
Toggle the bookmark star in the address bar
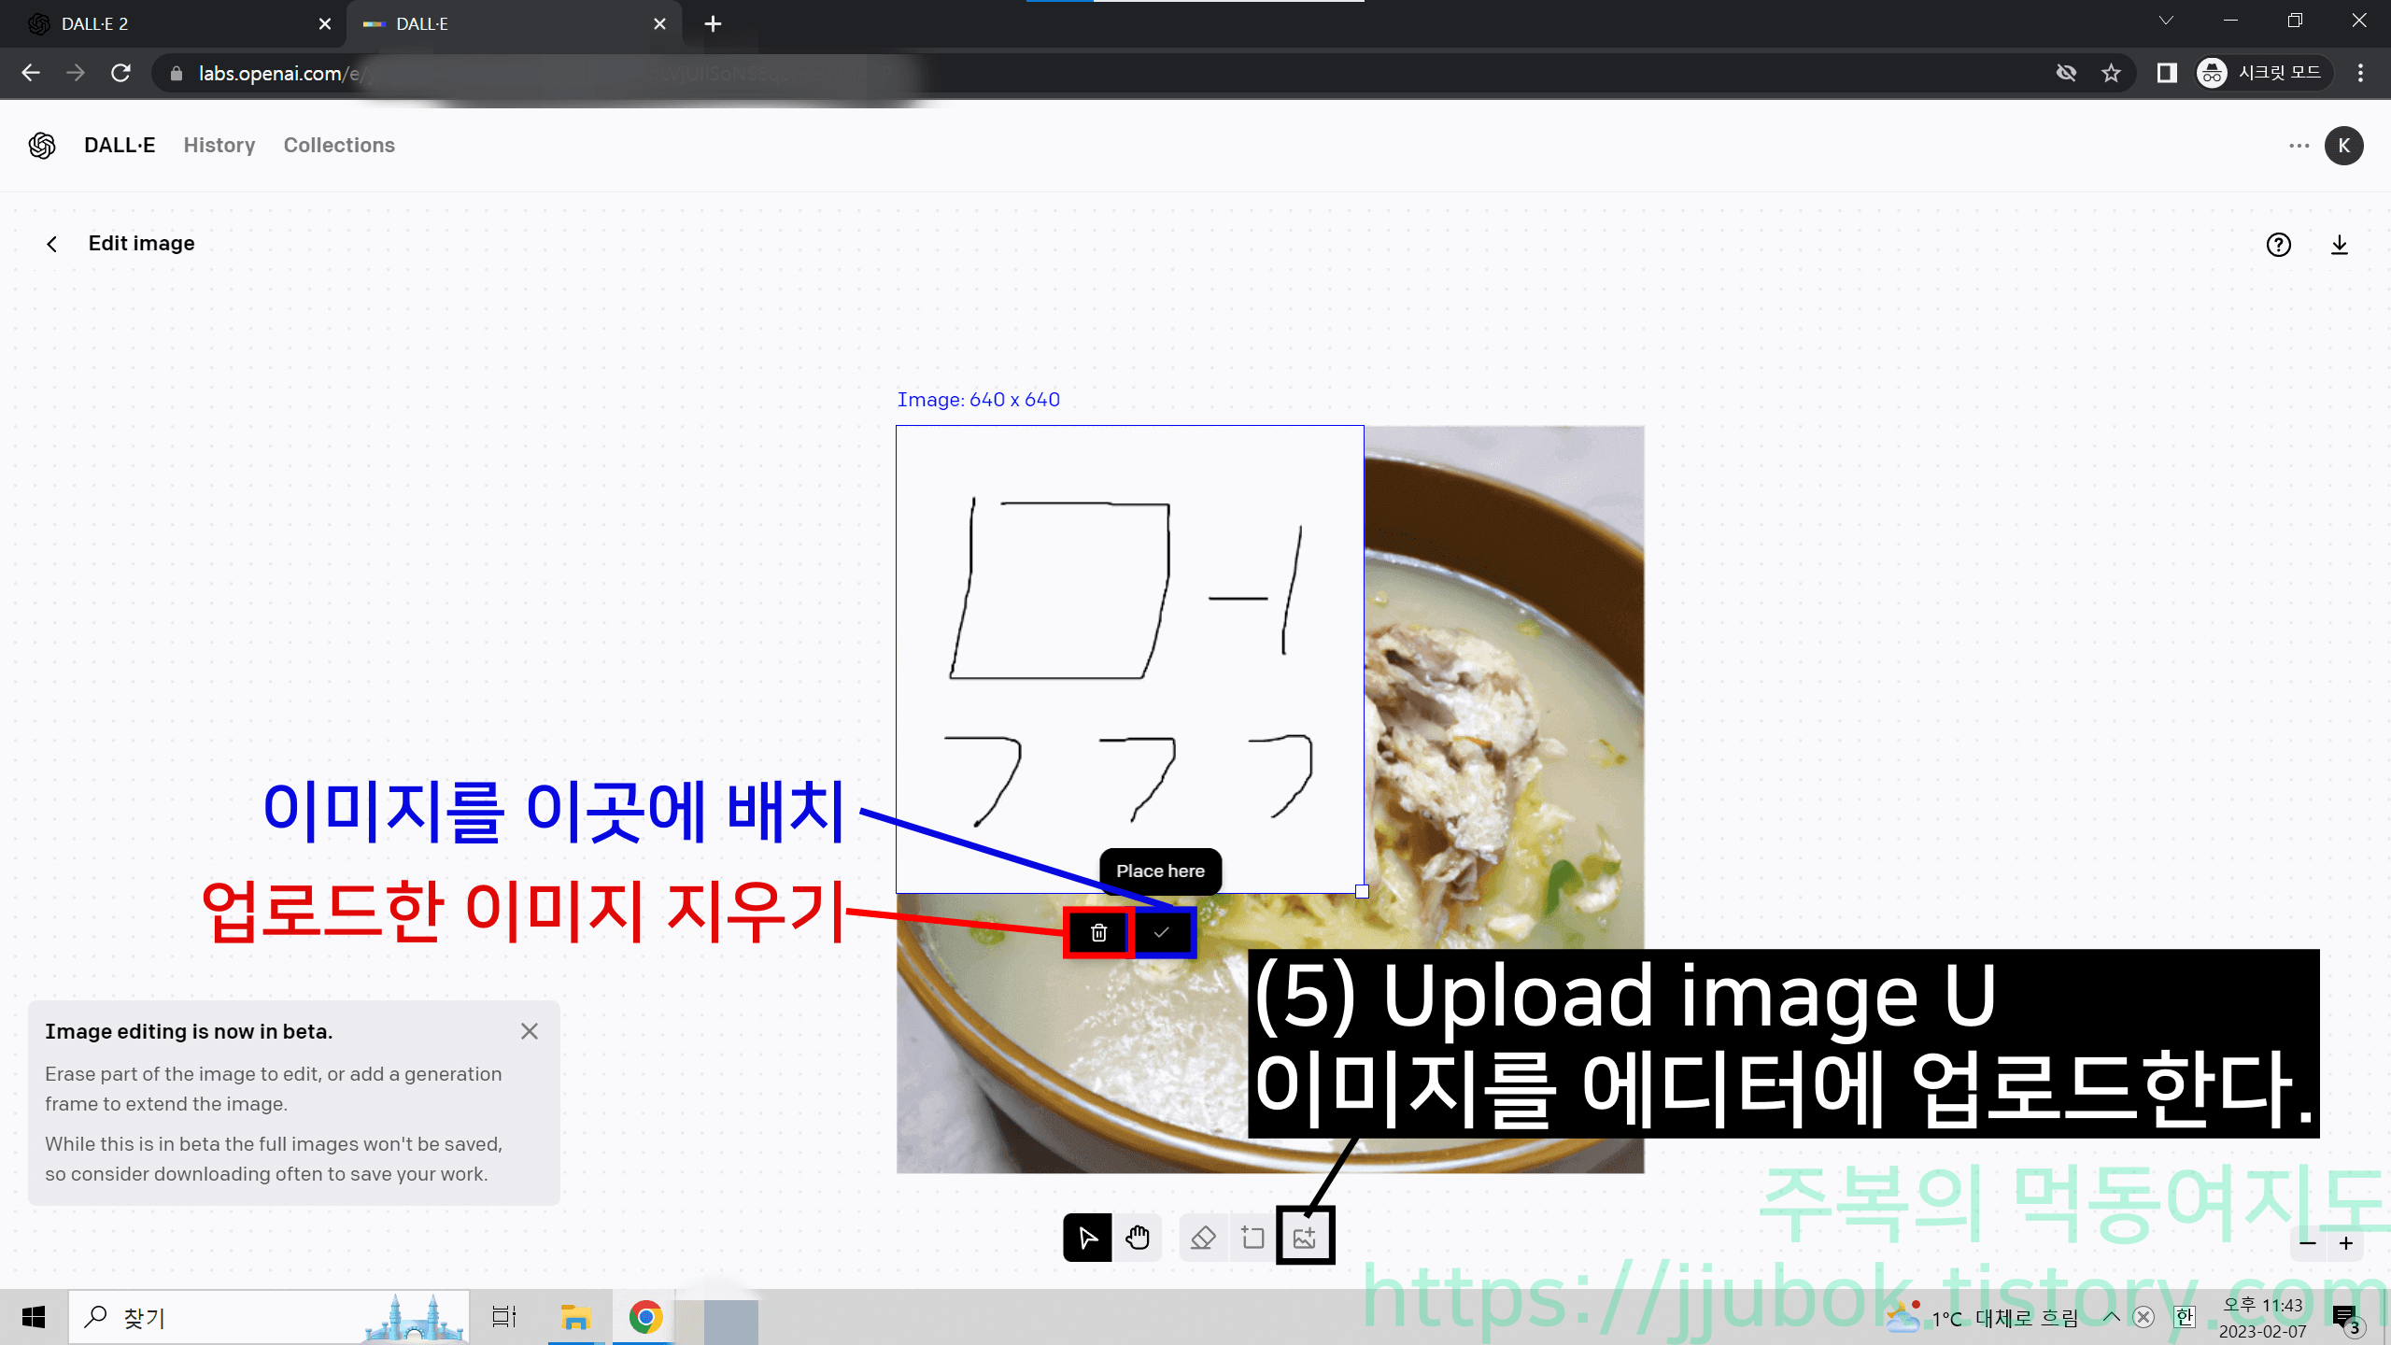(x=2110, y=73)
